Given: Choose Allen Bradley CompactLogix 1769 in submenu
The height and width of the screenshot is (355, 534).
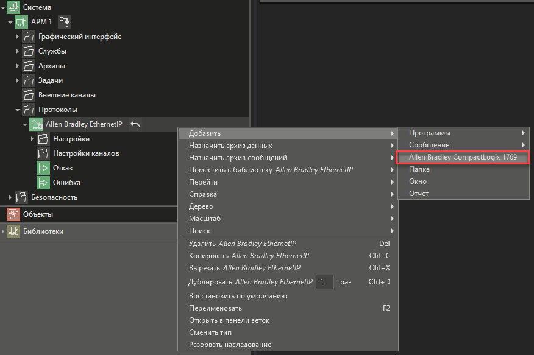Looking at the screenshot, I should point(463,157).
